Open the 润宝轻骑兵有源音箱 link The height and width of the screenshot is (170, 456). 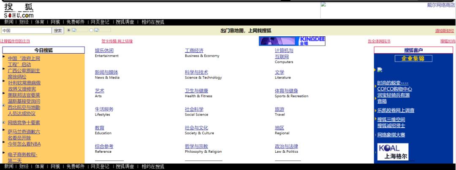pyautogui.click(x=394, y=98)
